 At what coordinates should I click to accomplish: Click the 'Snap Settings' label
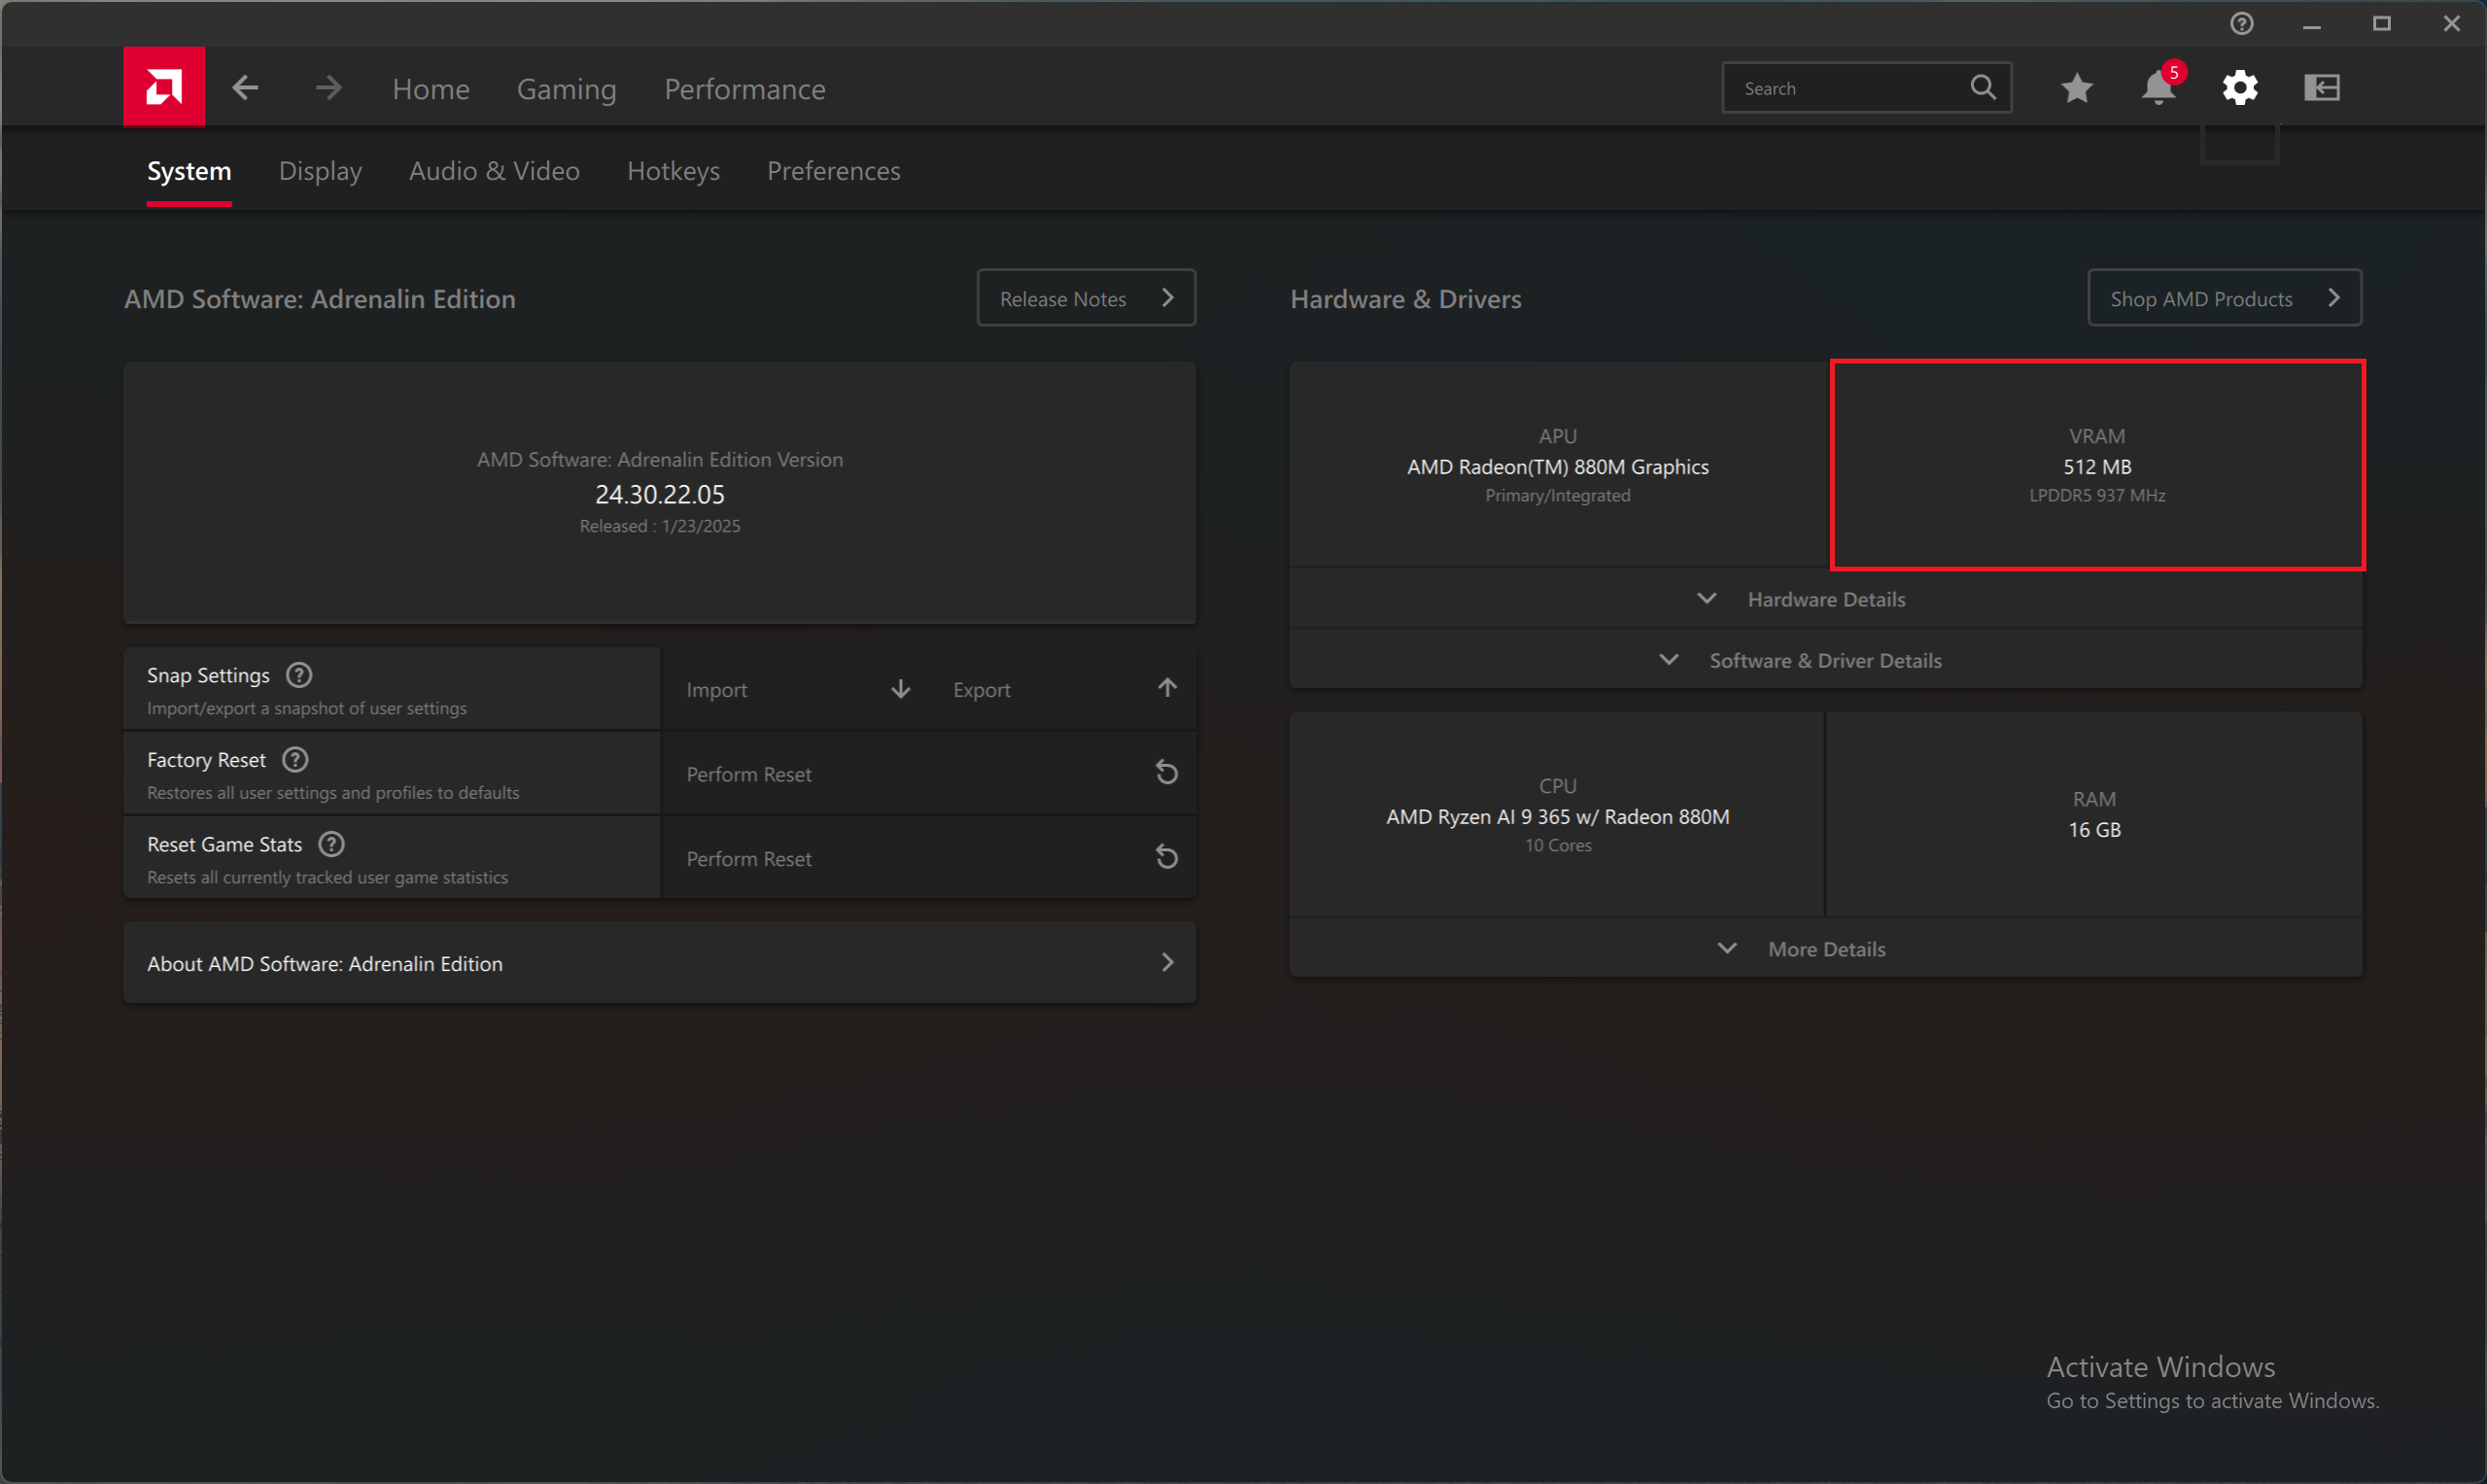208,675
